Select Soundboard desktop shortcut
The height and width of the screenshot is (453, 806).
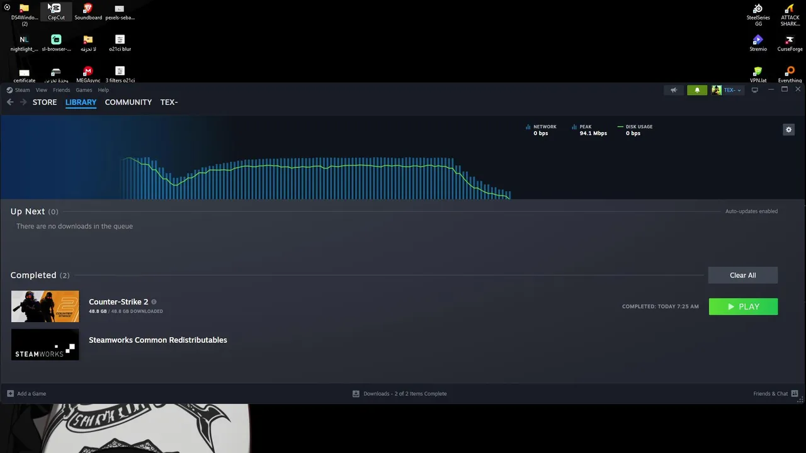(x=88, y=11)
